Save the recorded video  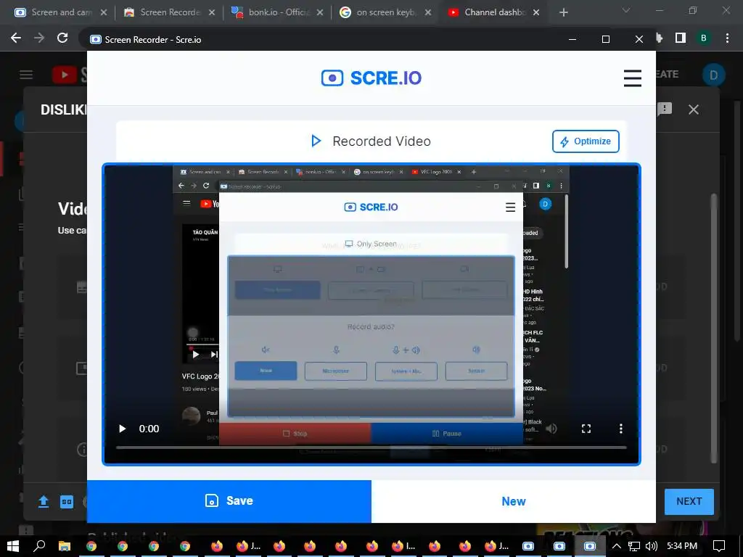pyautogui.click(x=229, y=501)
